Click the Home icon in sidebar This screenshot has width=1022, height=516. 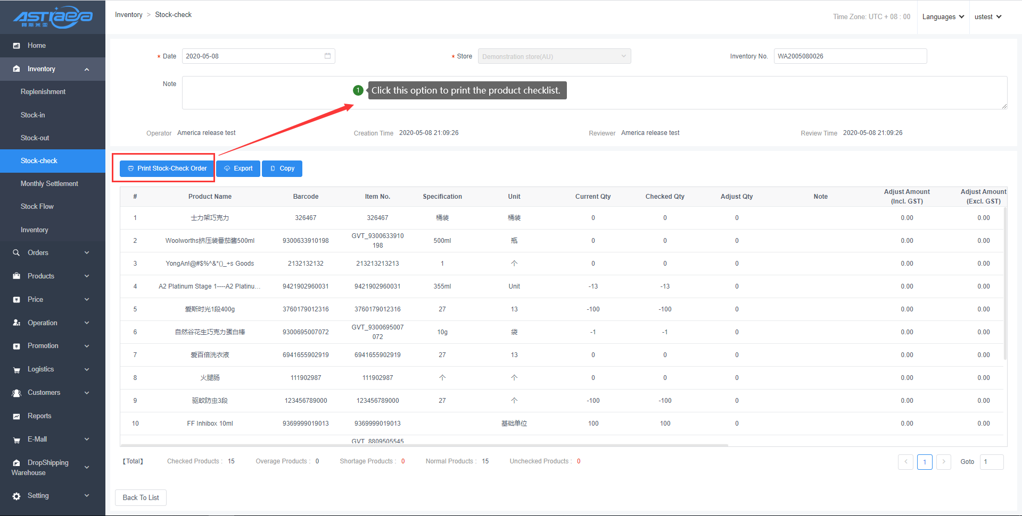(17, 46)
